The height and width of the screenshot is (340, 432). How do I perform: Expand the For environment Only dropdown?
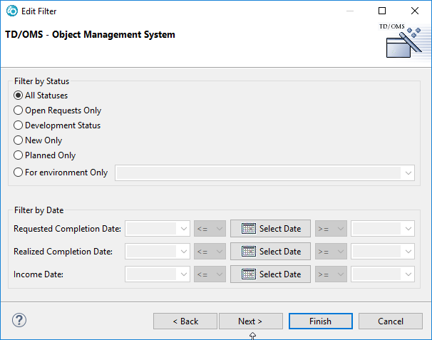pos(408,172)
